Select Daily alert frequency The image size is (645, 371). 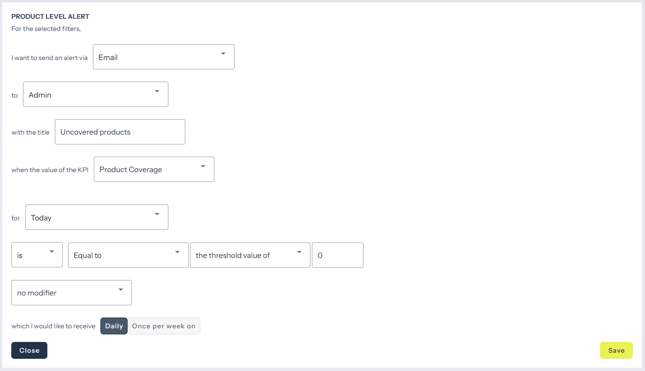114,326
